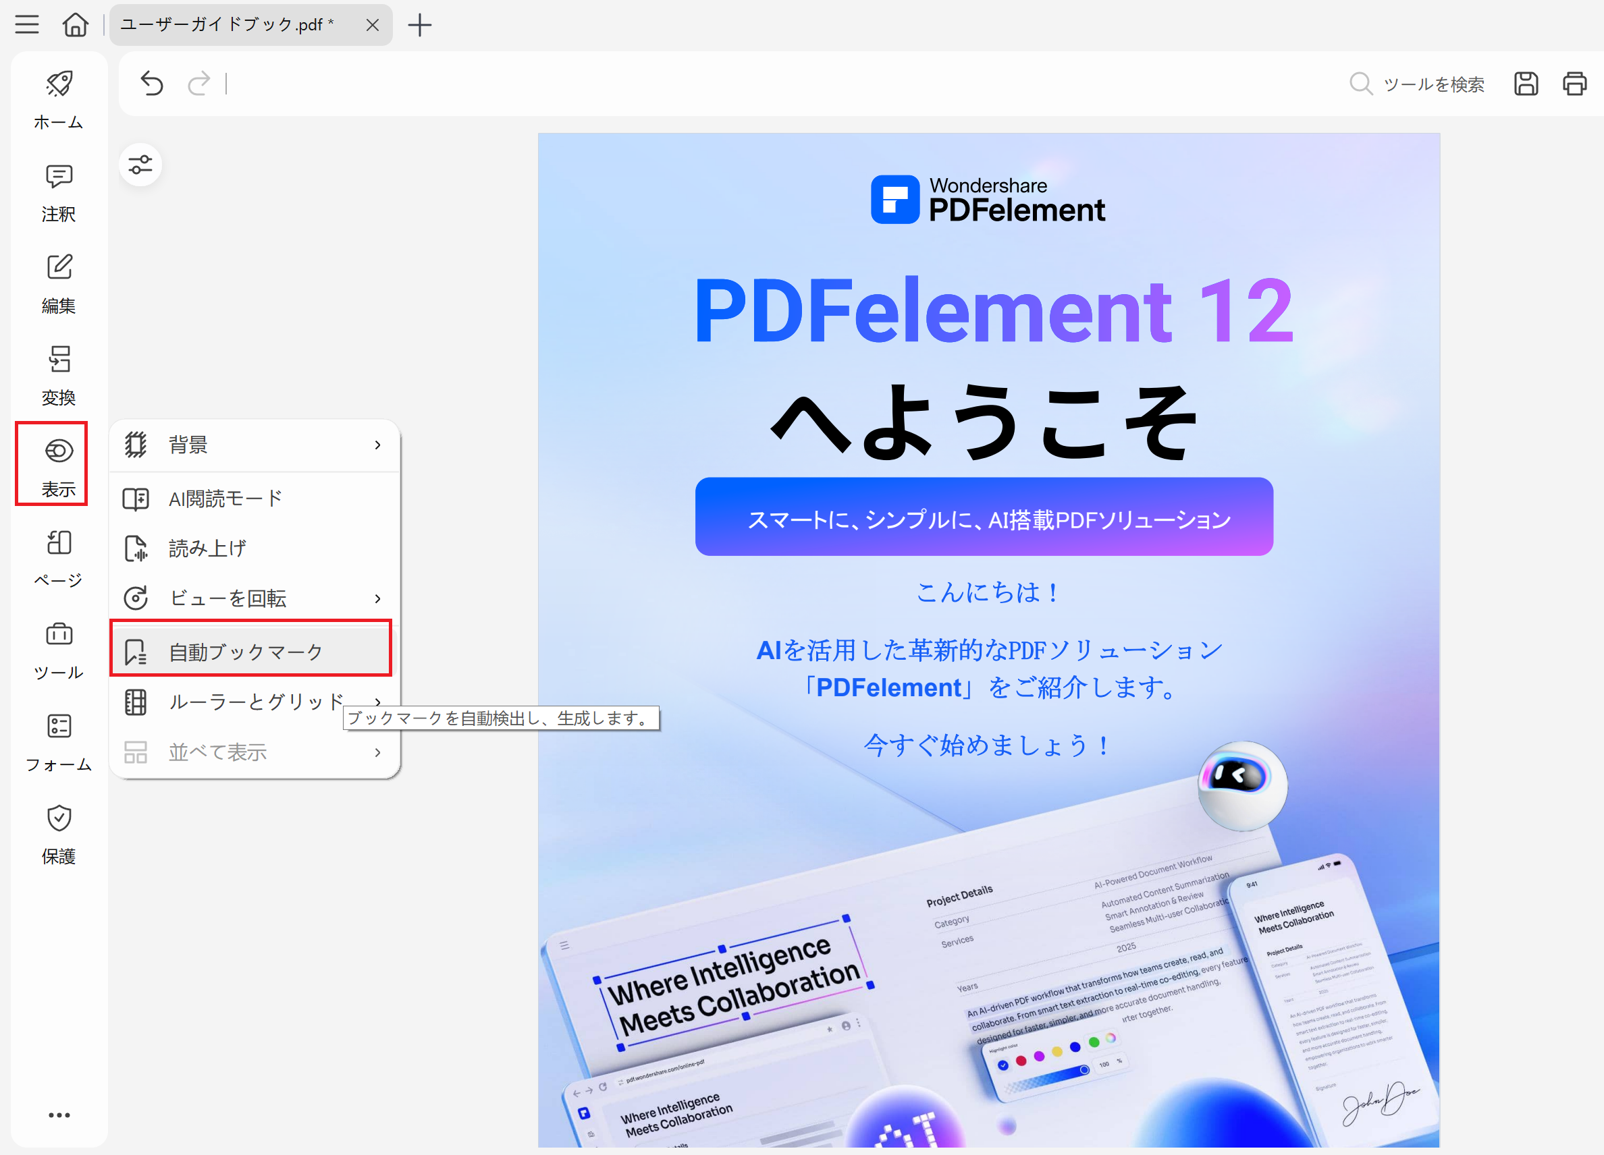
Task: Click the へようこそ heading text
Action: click(984, 422)
